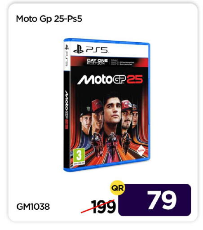This screenshot has width=203, height=230.
Task: Click the crossed-out 199 original price
Action: point(104,207)
